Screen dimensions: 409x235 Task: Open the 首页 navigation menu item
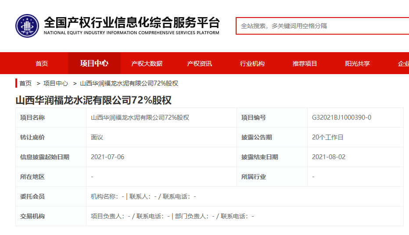[x=42, y=63]
